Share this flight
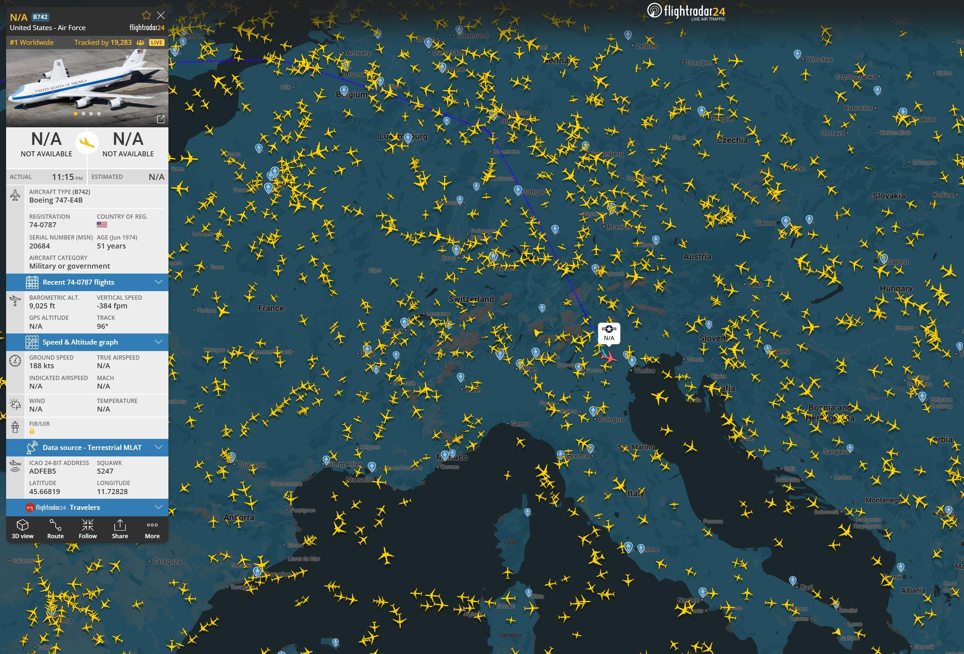 [120, 529]
